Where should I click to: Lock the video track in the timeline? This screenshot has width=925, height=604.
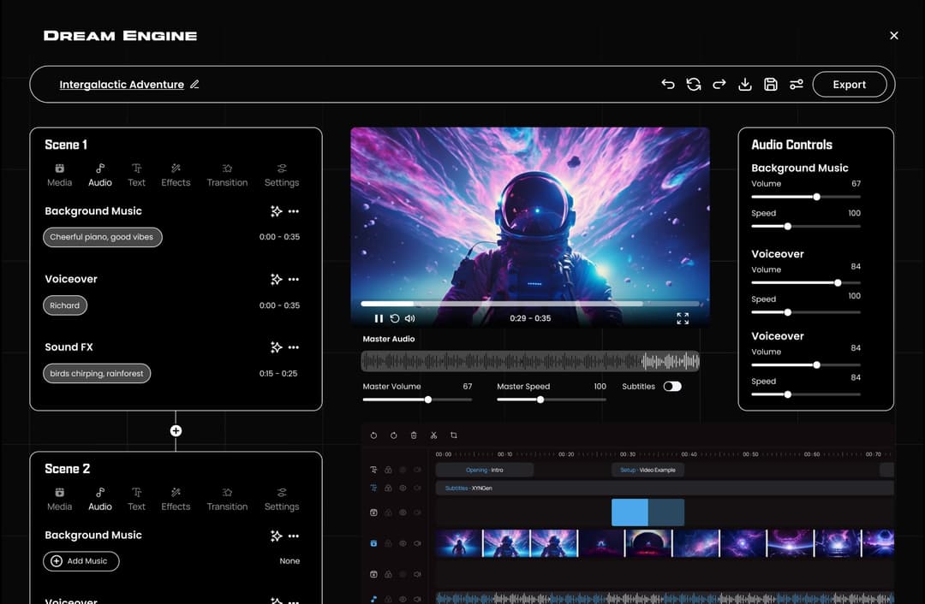point(388,542)
